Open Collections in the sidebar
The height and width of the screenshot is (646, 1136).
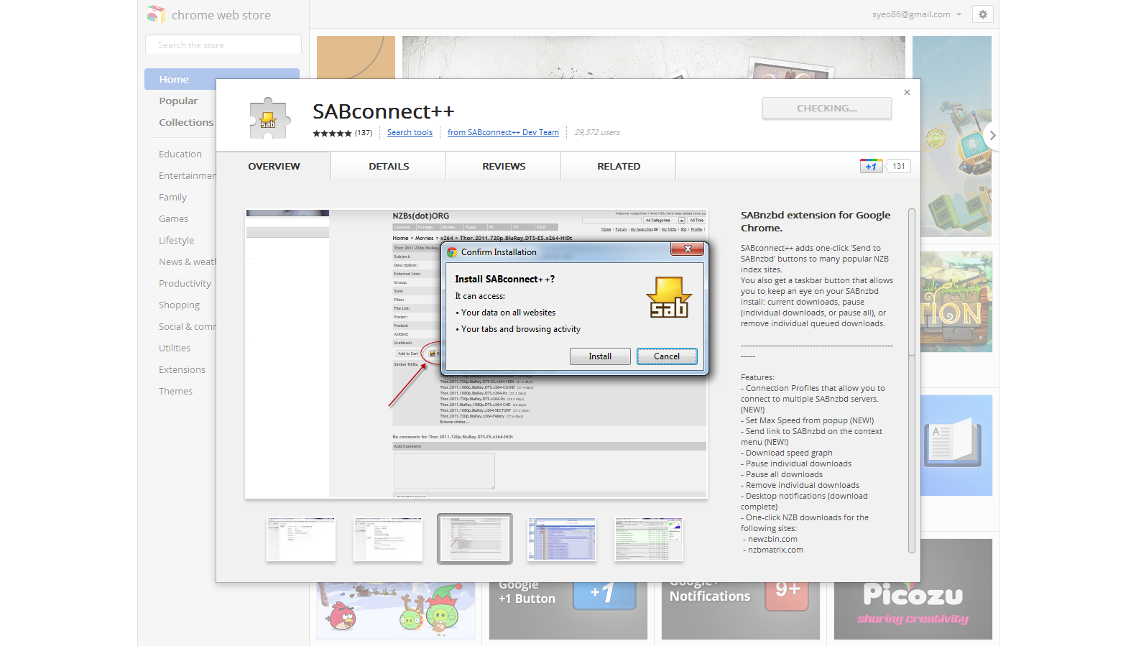186,122
